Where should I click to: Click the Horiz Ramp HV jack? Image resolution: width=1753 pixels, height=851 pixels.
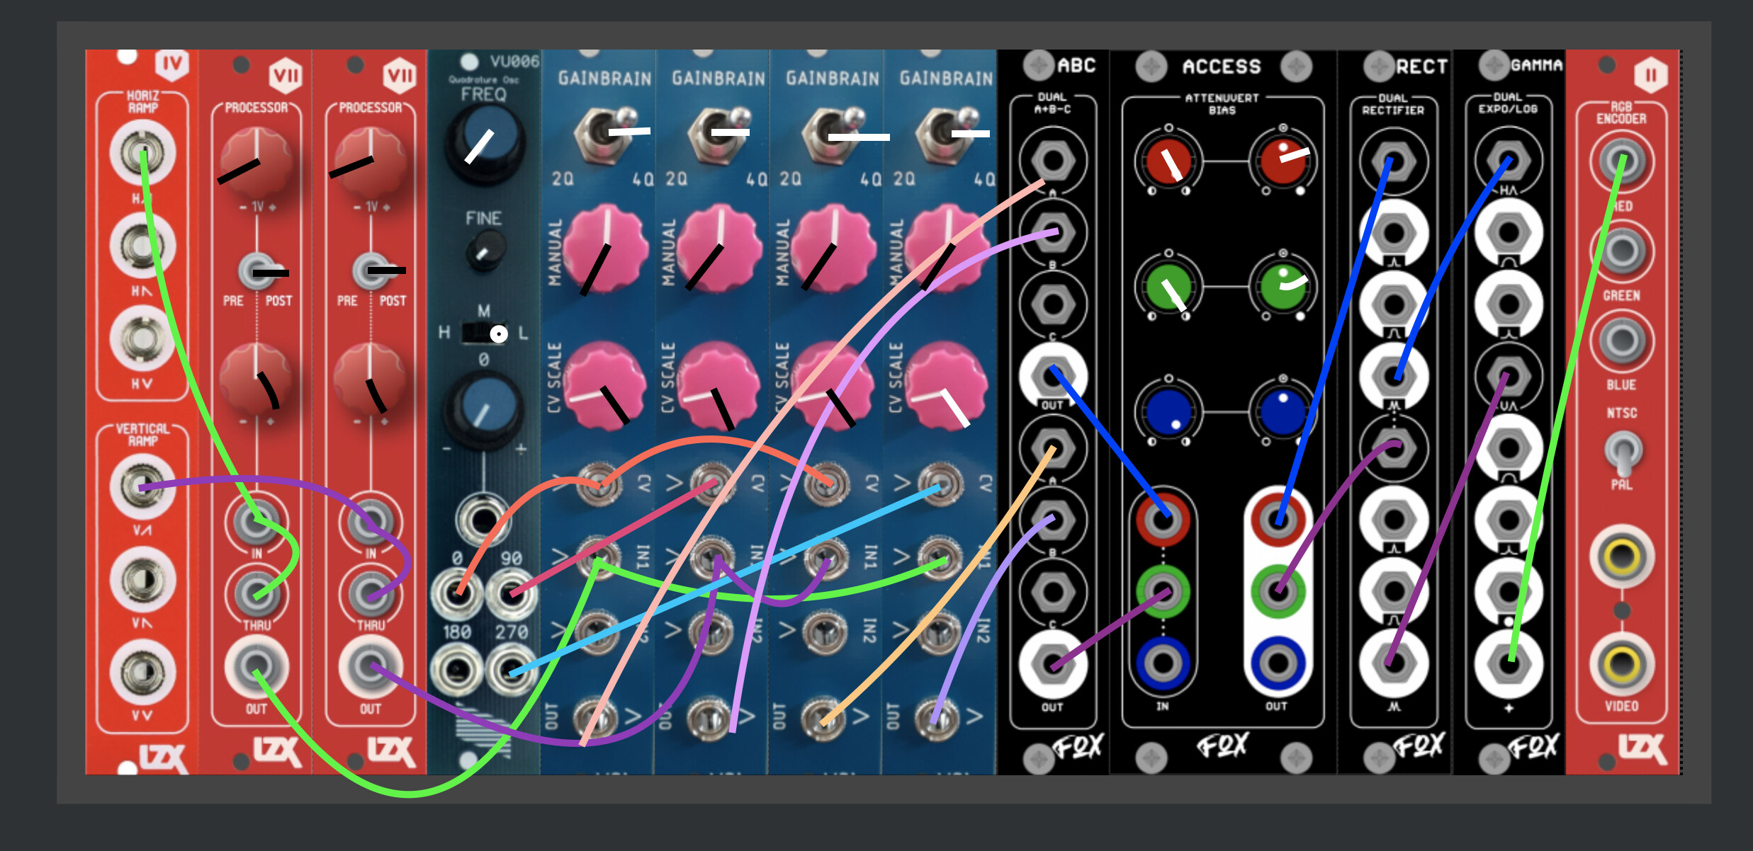pyautogui.click(x=142, y=339)
